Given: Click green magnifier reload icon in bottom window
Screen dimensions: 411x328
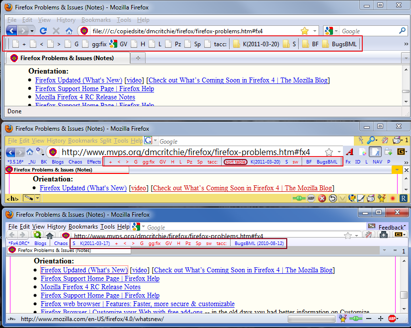Looking at the screenshot, I should coord(37,235).
